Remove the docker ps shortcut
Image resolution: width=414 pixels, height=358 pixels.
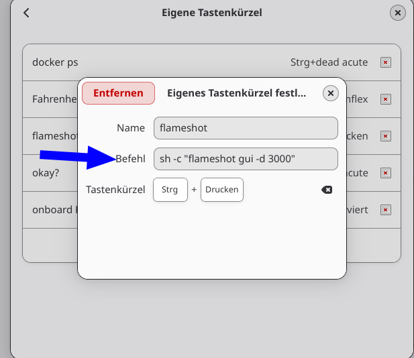click(386, 62)
